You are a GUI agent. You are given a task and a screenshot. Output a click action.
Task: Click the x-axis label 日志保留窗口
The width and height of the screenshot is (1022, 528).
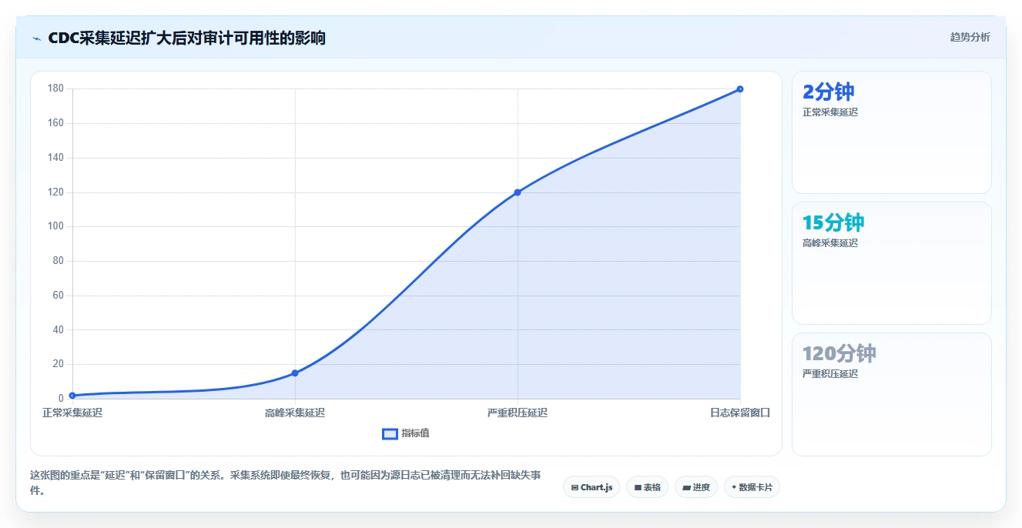[x=740, y=413]
